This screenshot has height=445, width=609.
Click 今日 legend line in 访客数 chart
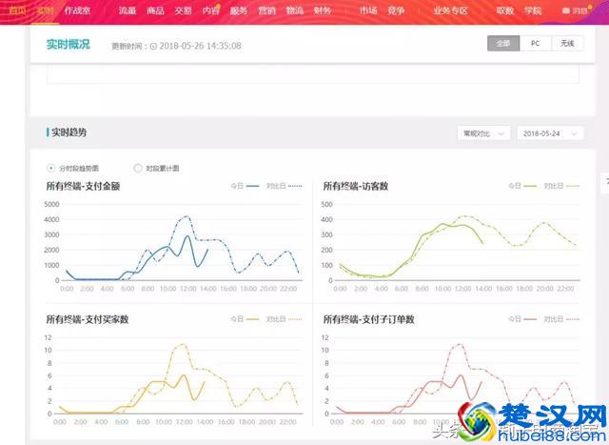(x=530, y=186)
